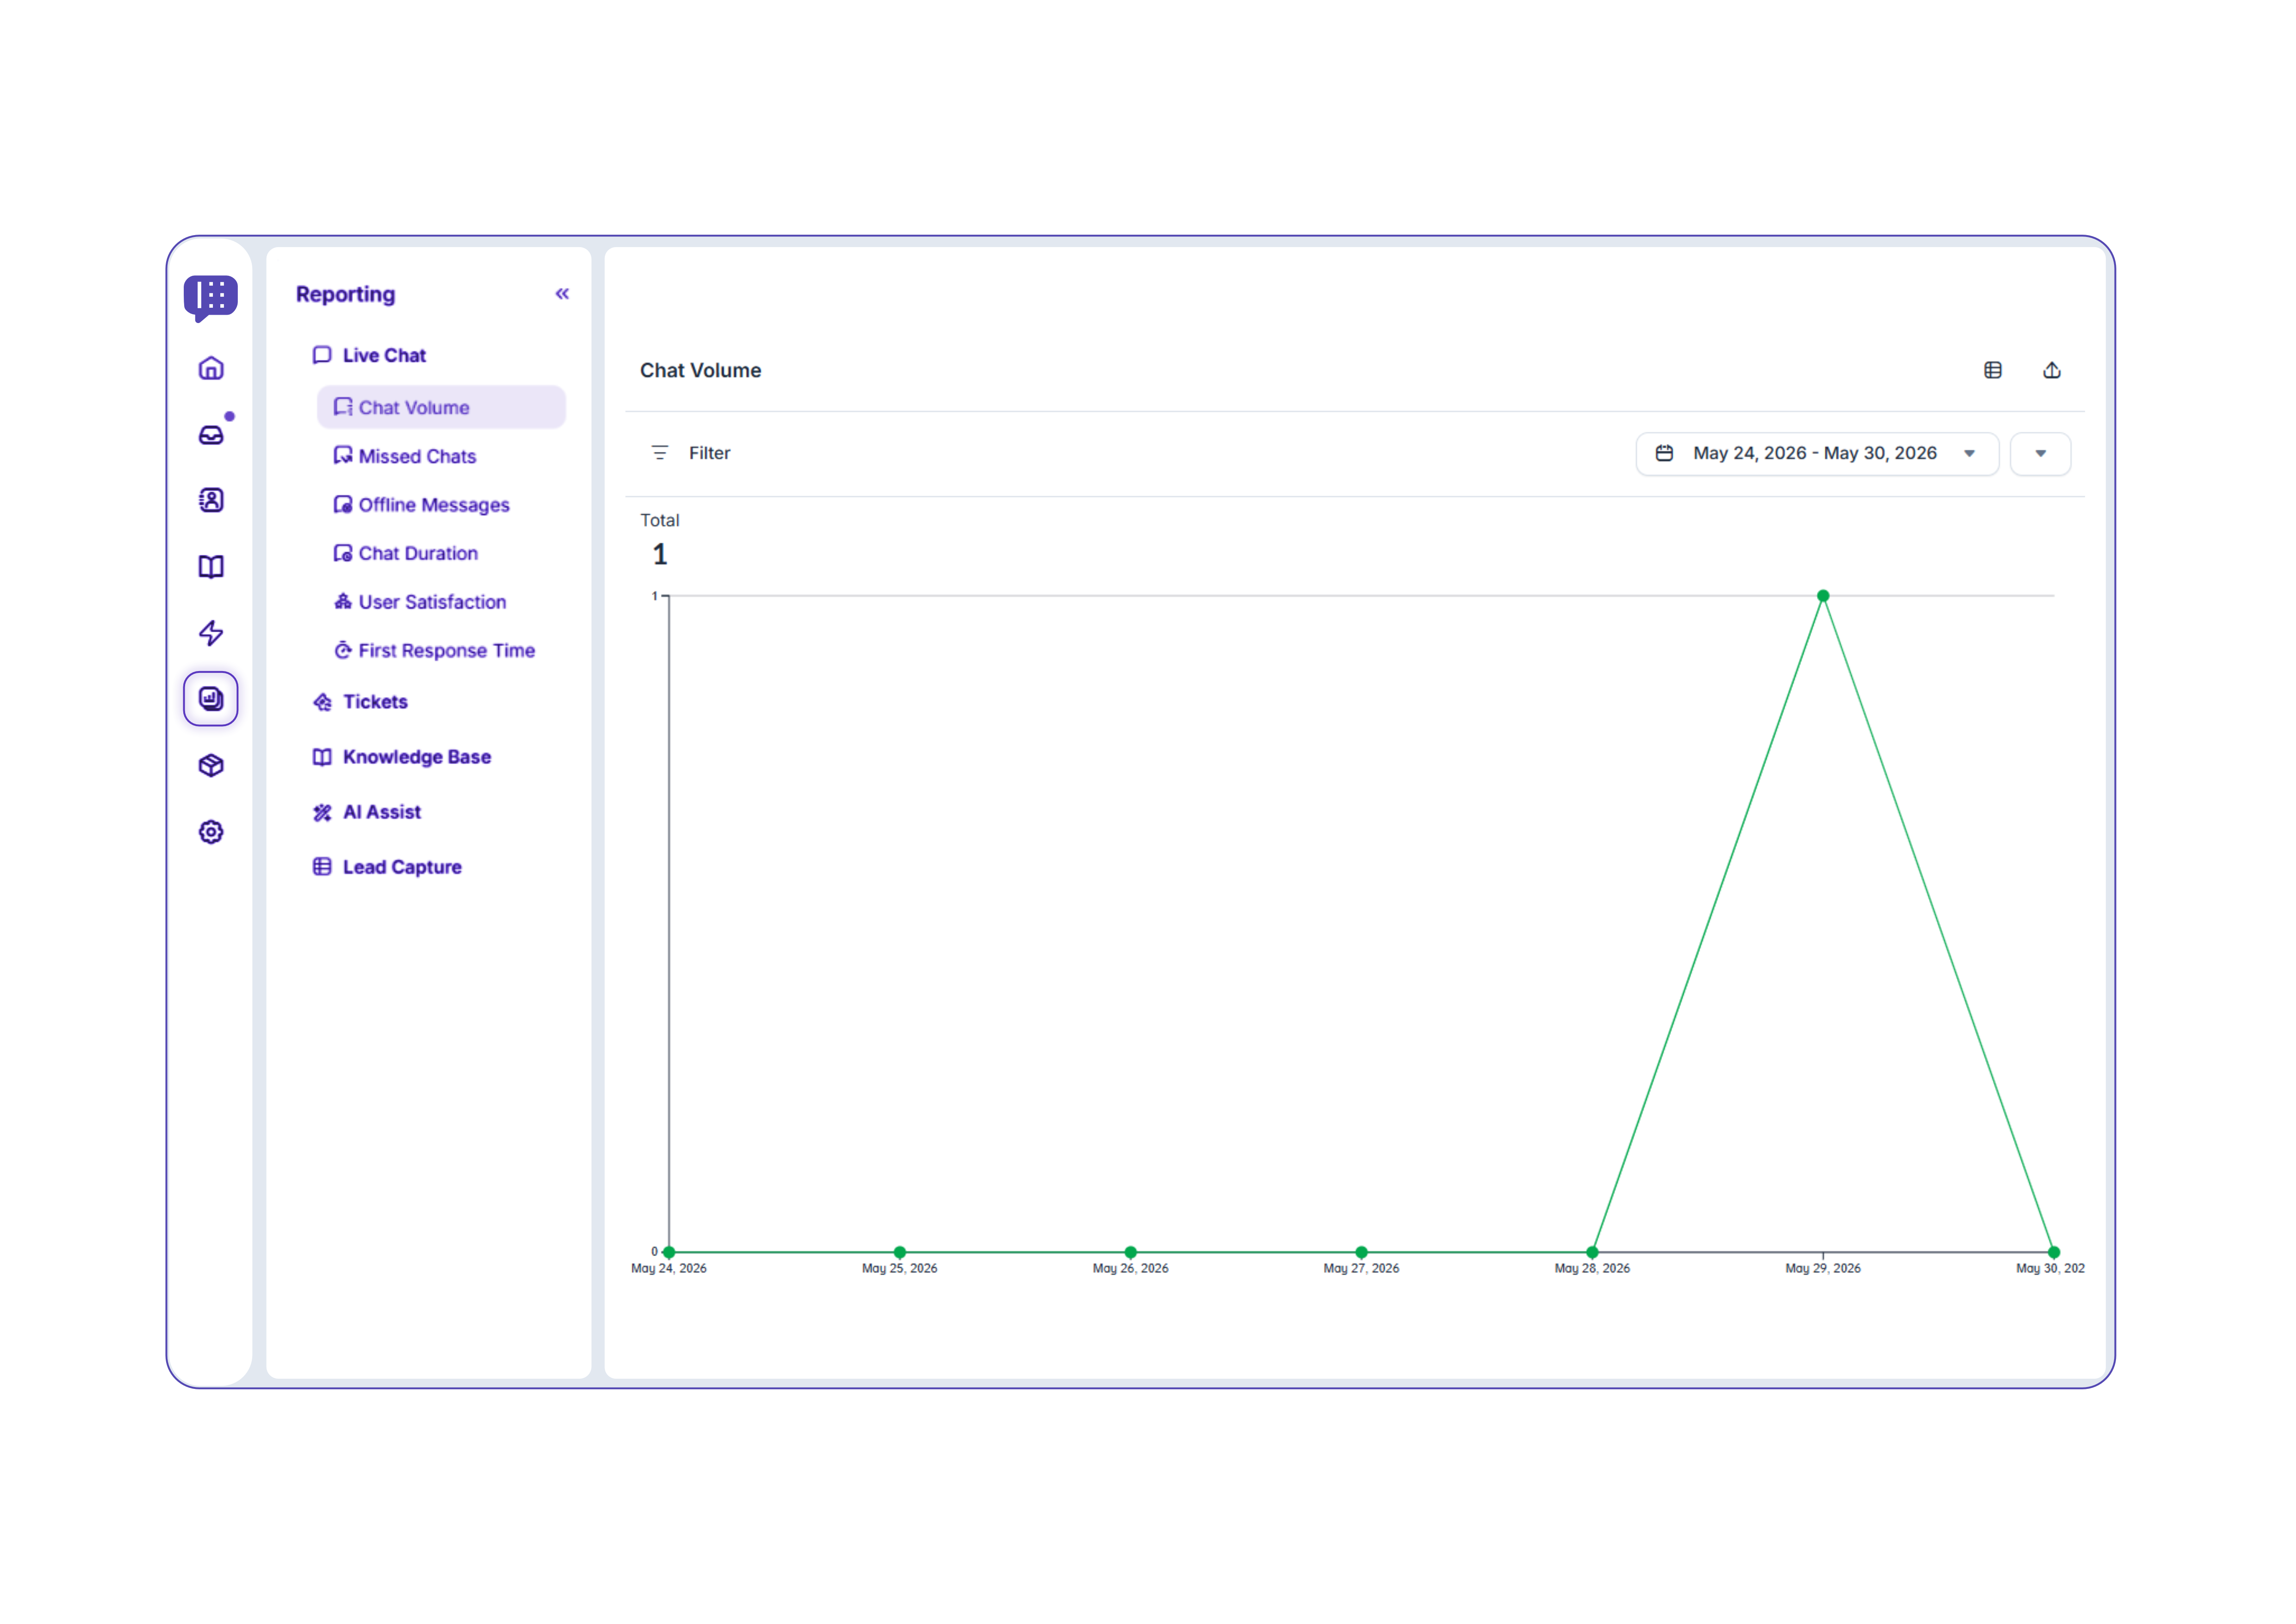Click the May 27, 2026 axis label

point(1361,1268)
